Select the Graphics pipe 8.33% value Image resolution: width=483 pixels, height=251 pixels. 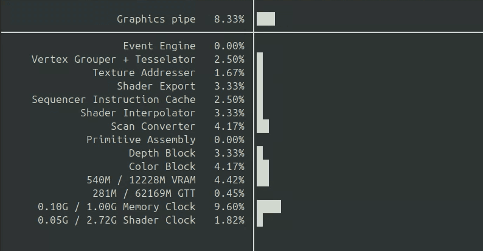229,19
